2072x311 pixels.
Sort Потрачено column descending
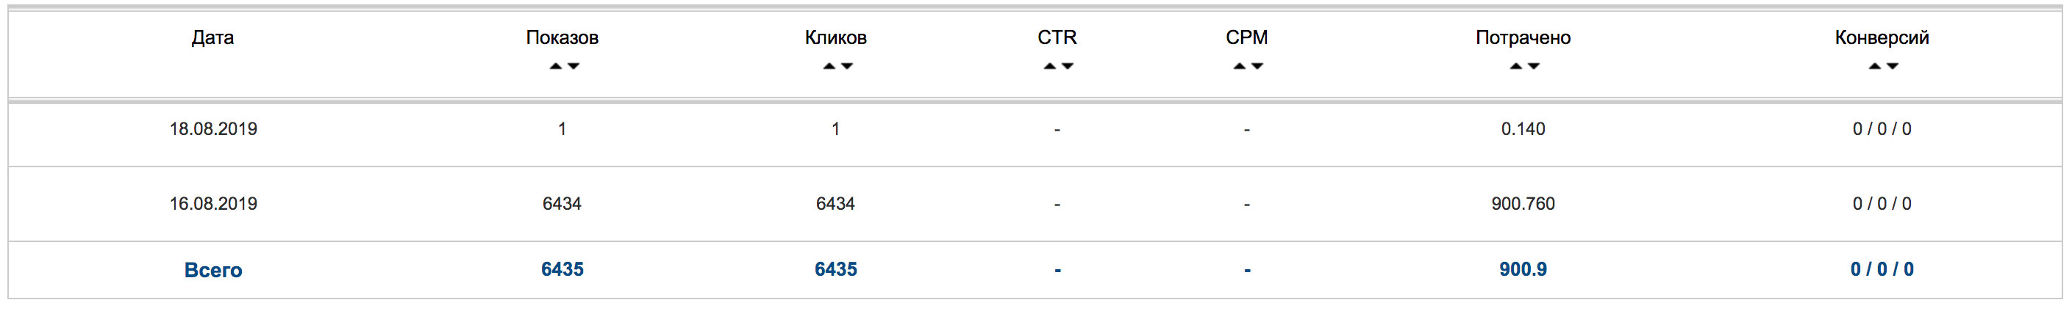[1534, 67]
